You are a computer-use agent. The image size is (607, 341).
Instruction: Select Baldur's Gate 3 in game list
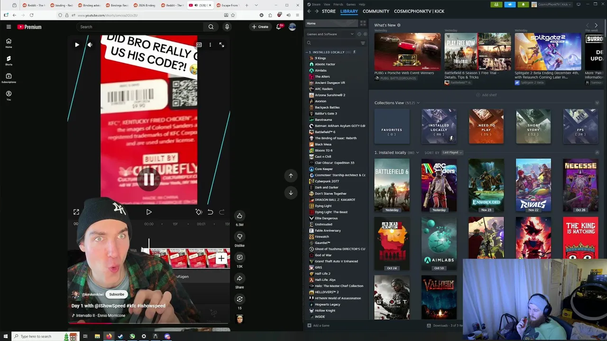326,114
